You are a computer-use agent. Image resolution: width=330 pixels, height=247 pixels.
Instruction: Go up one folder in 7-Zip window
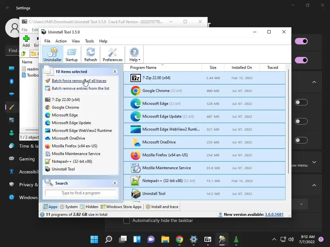point(24,54)
